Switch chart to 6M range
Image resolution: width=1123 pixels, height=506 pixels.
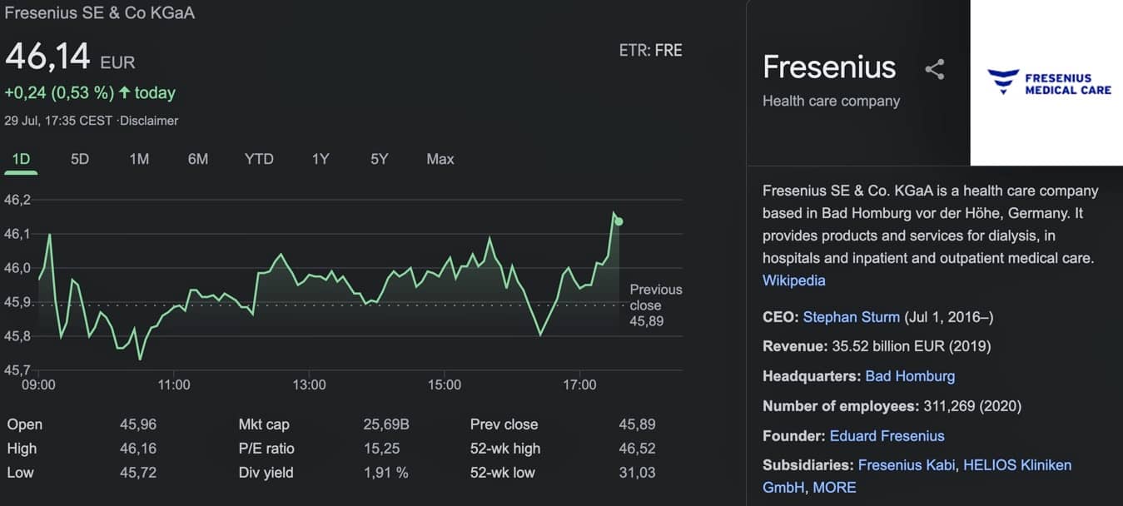click(198, 159)
